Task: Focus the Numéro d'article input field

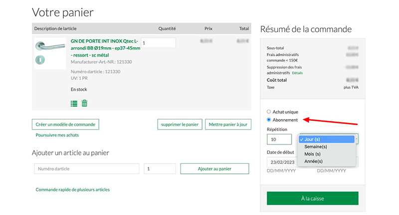Action: click(87, 169)
